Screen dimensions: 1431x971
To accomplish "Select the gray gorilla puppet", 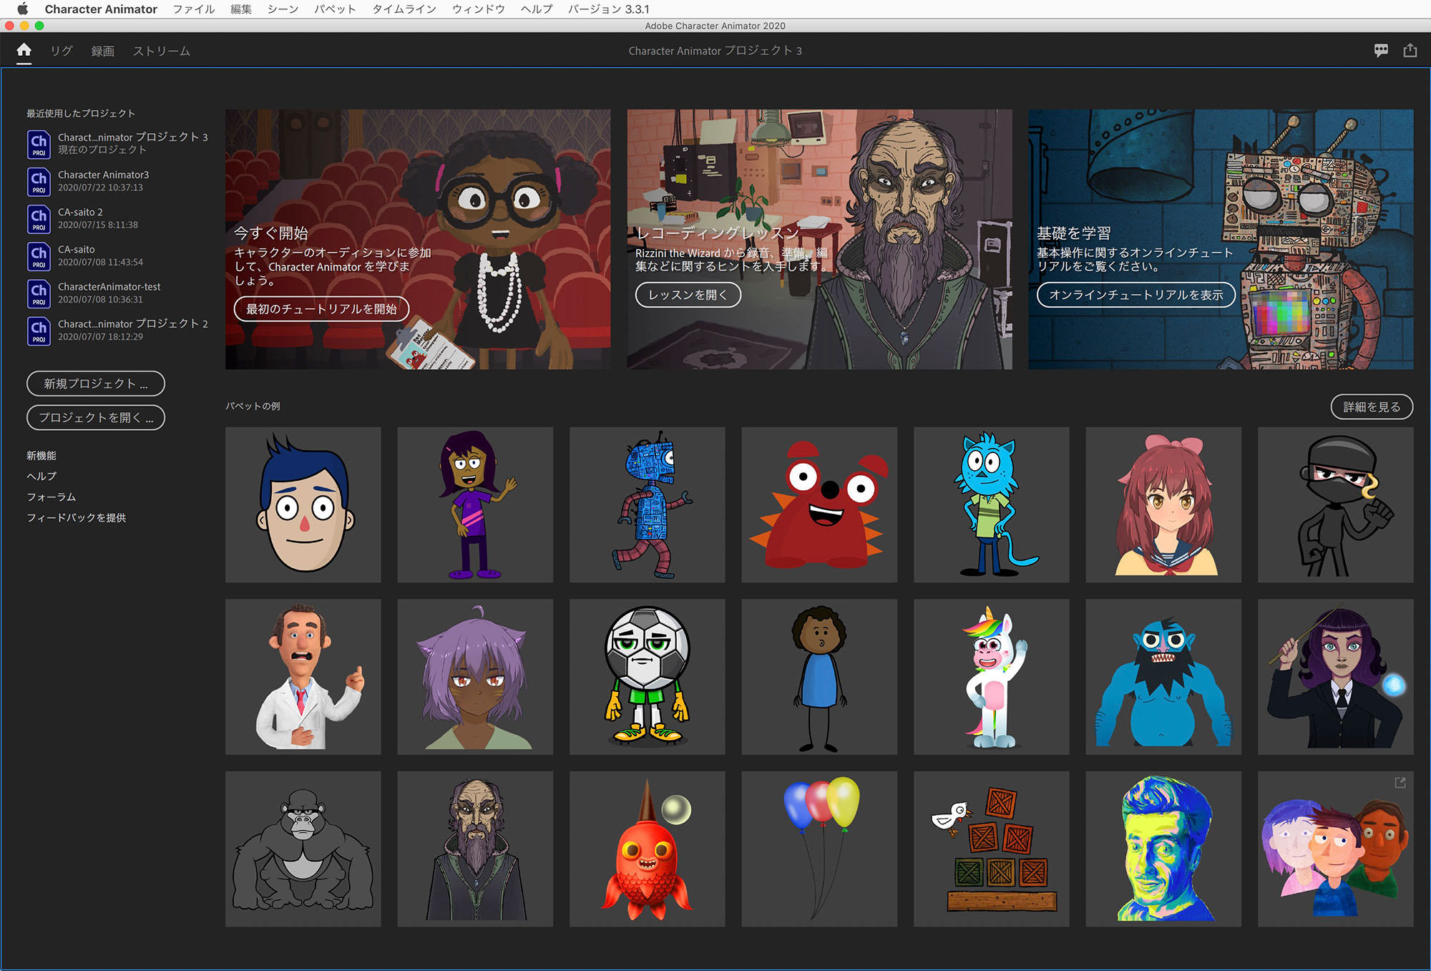I will (303, 849).
